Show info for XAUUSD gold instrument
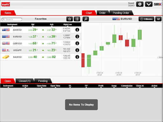This screenshot has height=122, width=163. pyautogui.click(x=77, y=57)
